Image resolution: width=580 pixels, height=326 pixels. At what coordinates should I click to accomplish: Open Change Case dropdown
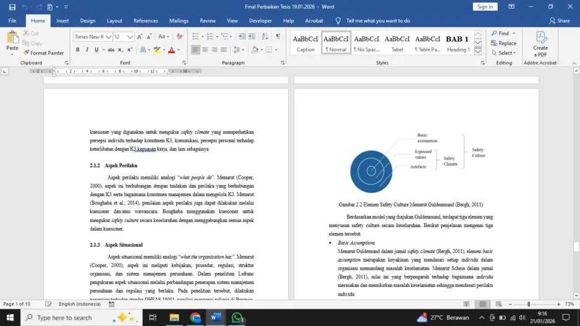click(x=163, y=36)
